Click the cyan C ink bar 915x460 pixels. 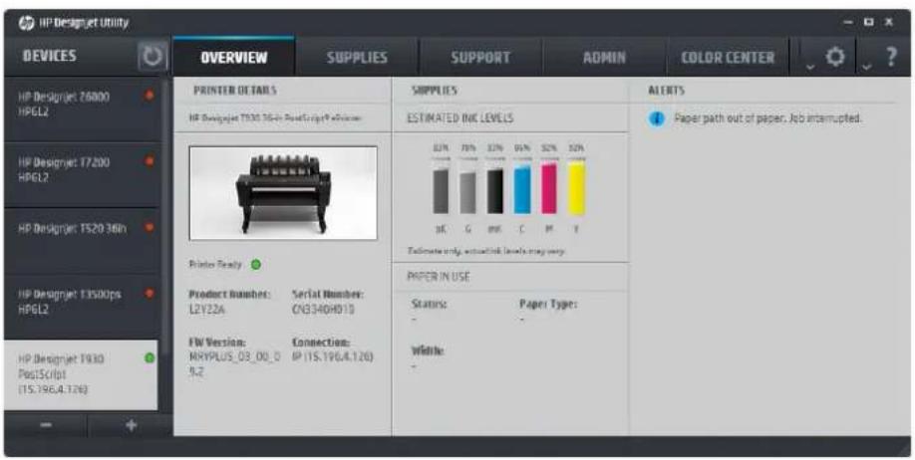tap(521, 190)
